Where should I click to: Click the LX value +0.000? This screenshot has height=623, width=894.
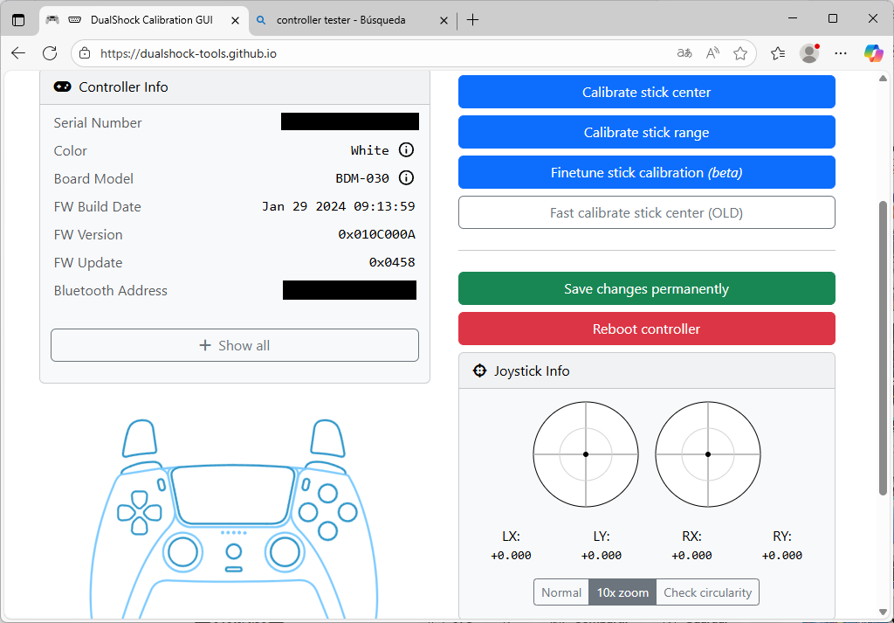pyautogui.click(x=511, y=555)
